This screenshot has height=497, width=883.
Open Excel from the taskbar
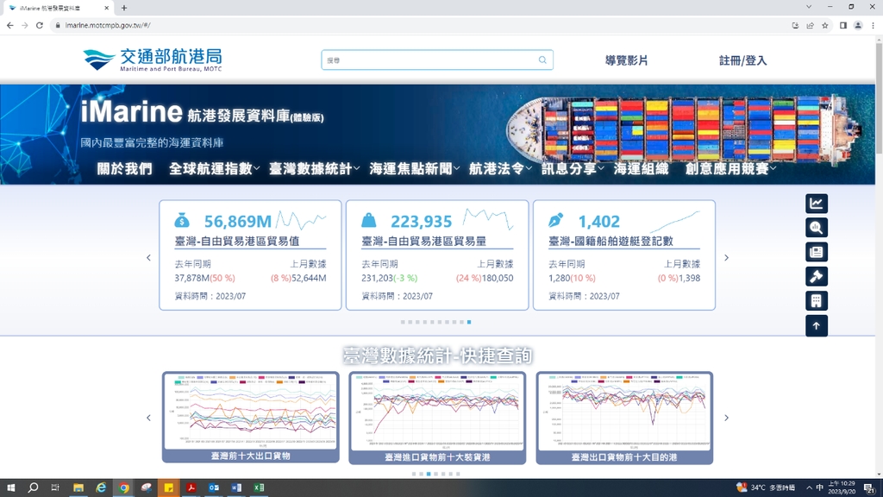(x=259, y=488)
